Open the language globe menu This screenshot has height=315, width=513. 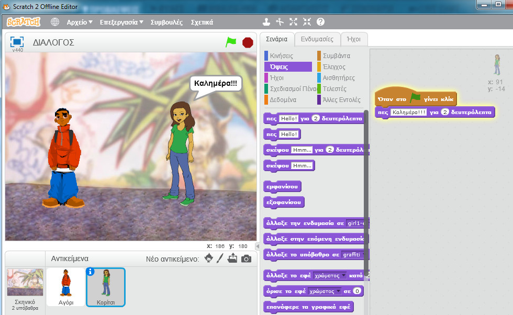click(x=55, y=22)
